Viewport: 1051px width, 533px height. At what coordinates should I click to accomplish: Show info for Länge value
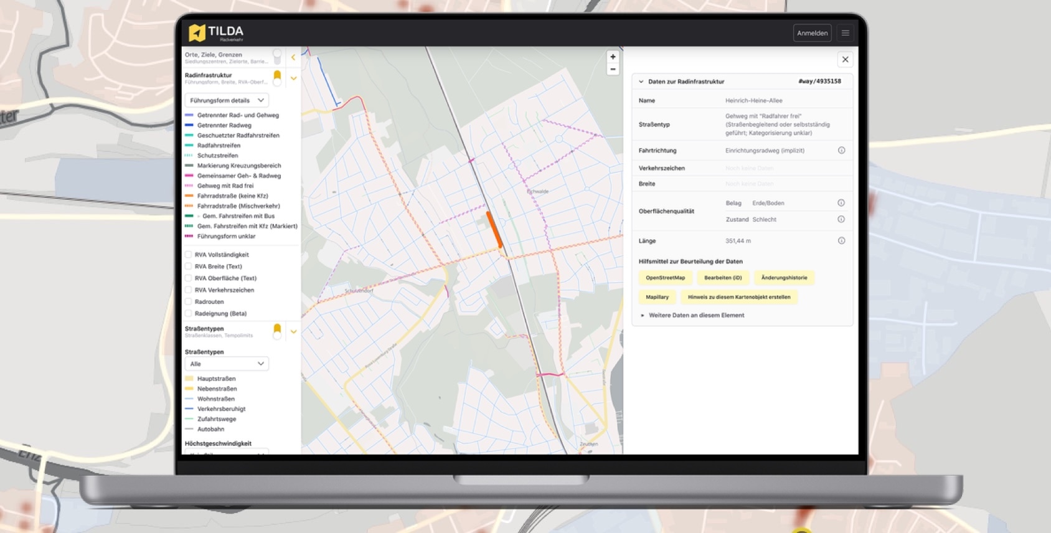(841, 241)
